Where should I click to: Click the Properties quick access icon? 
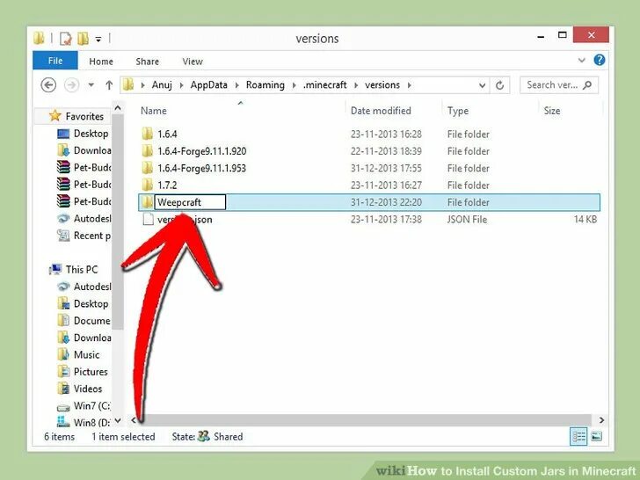coord(65,39)
